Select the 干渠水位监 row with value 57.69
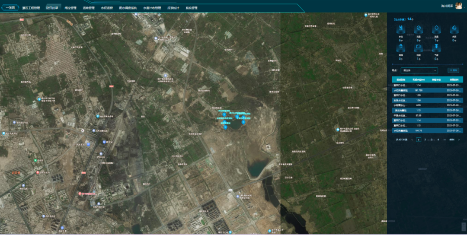Image resolution: width=467 pixels, height=235 pixels. click(x=427, y=115)
